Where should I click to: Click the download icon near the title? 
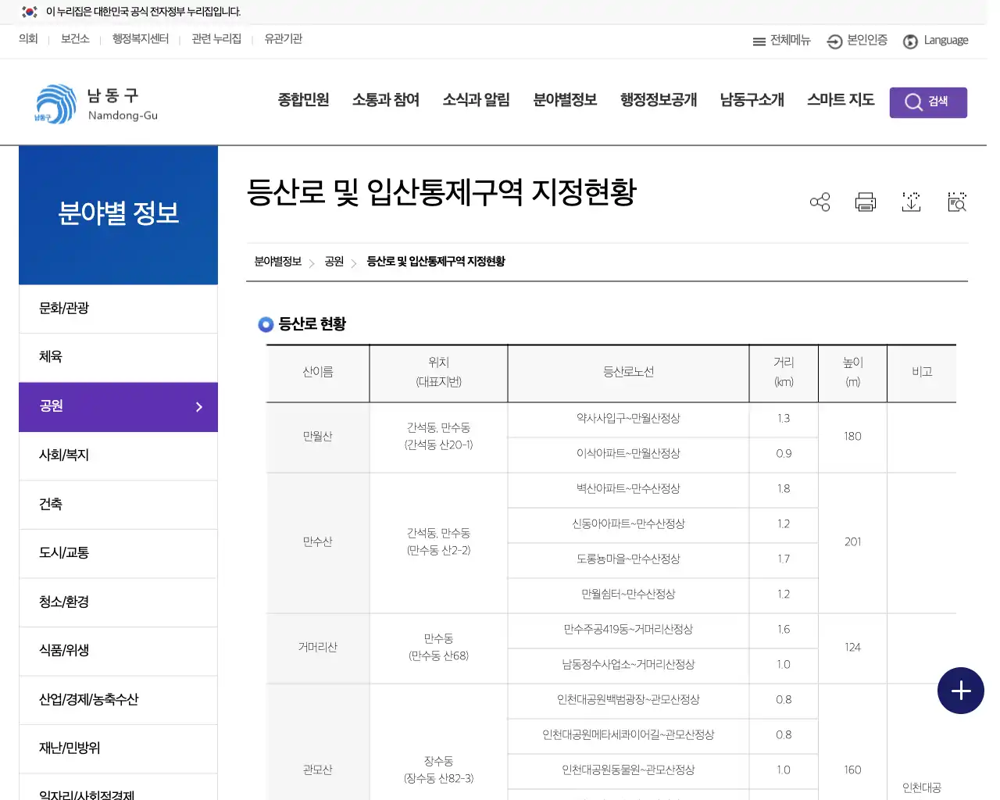911,202
